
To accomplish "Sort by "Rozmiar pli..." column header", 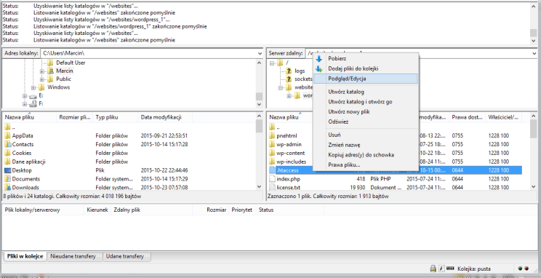I will (74, 117).
